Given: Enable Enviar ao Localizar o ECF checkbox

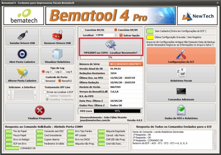Looking at the screenshot, I should click(44, 92).
